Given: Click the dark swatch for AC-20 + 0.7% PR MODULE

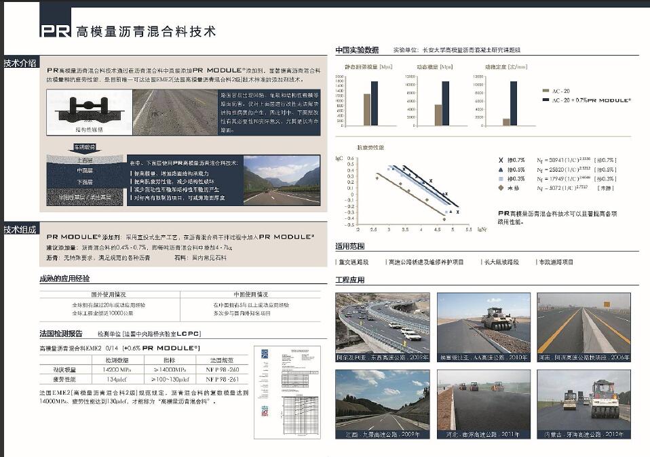Looking at the screenshot, I should (546, 100).
